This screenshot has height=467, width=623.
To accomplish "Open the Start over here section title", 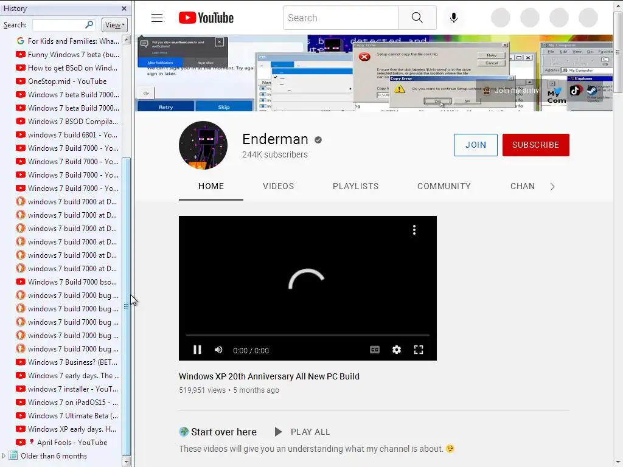I will point(224,432).
